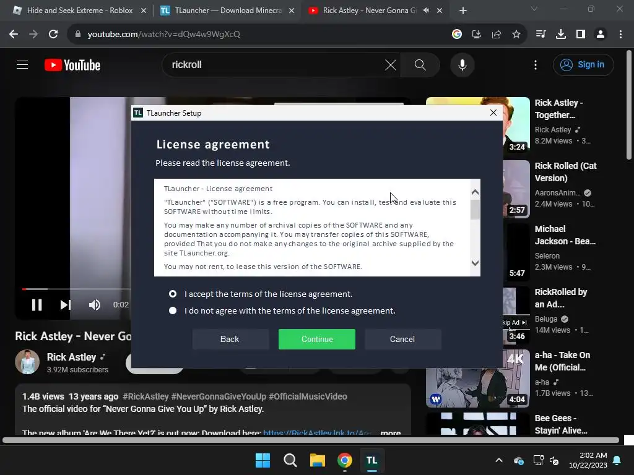
Task: Select the Rick Astley YouTube tab
Action: click(x=364, y=11)
